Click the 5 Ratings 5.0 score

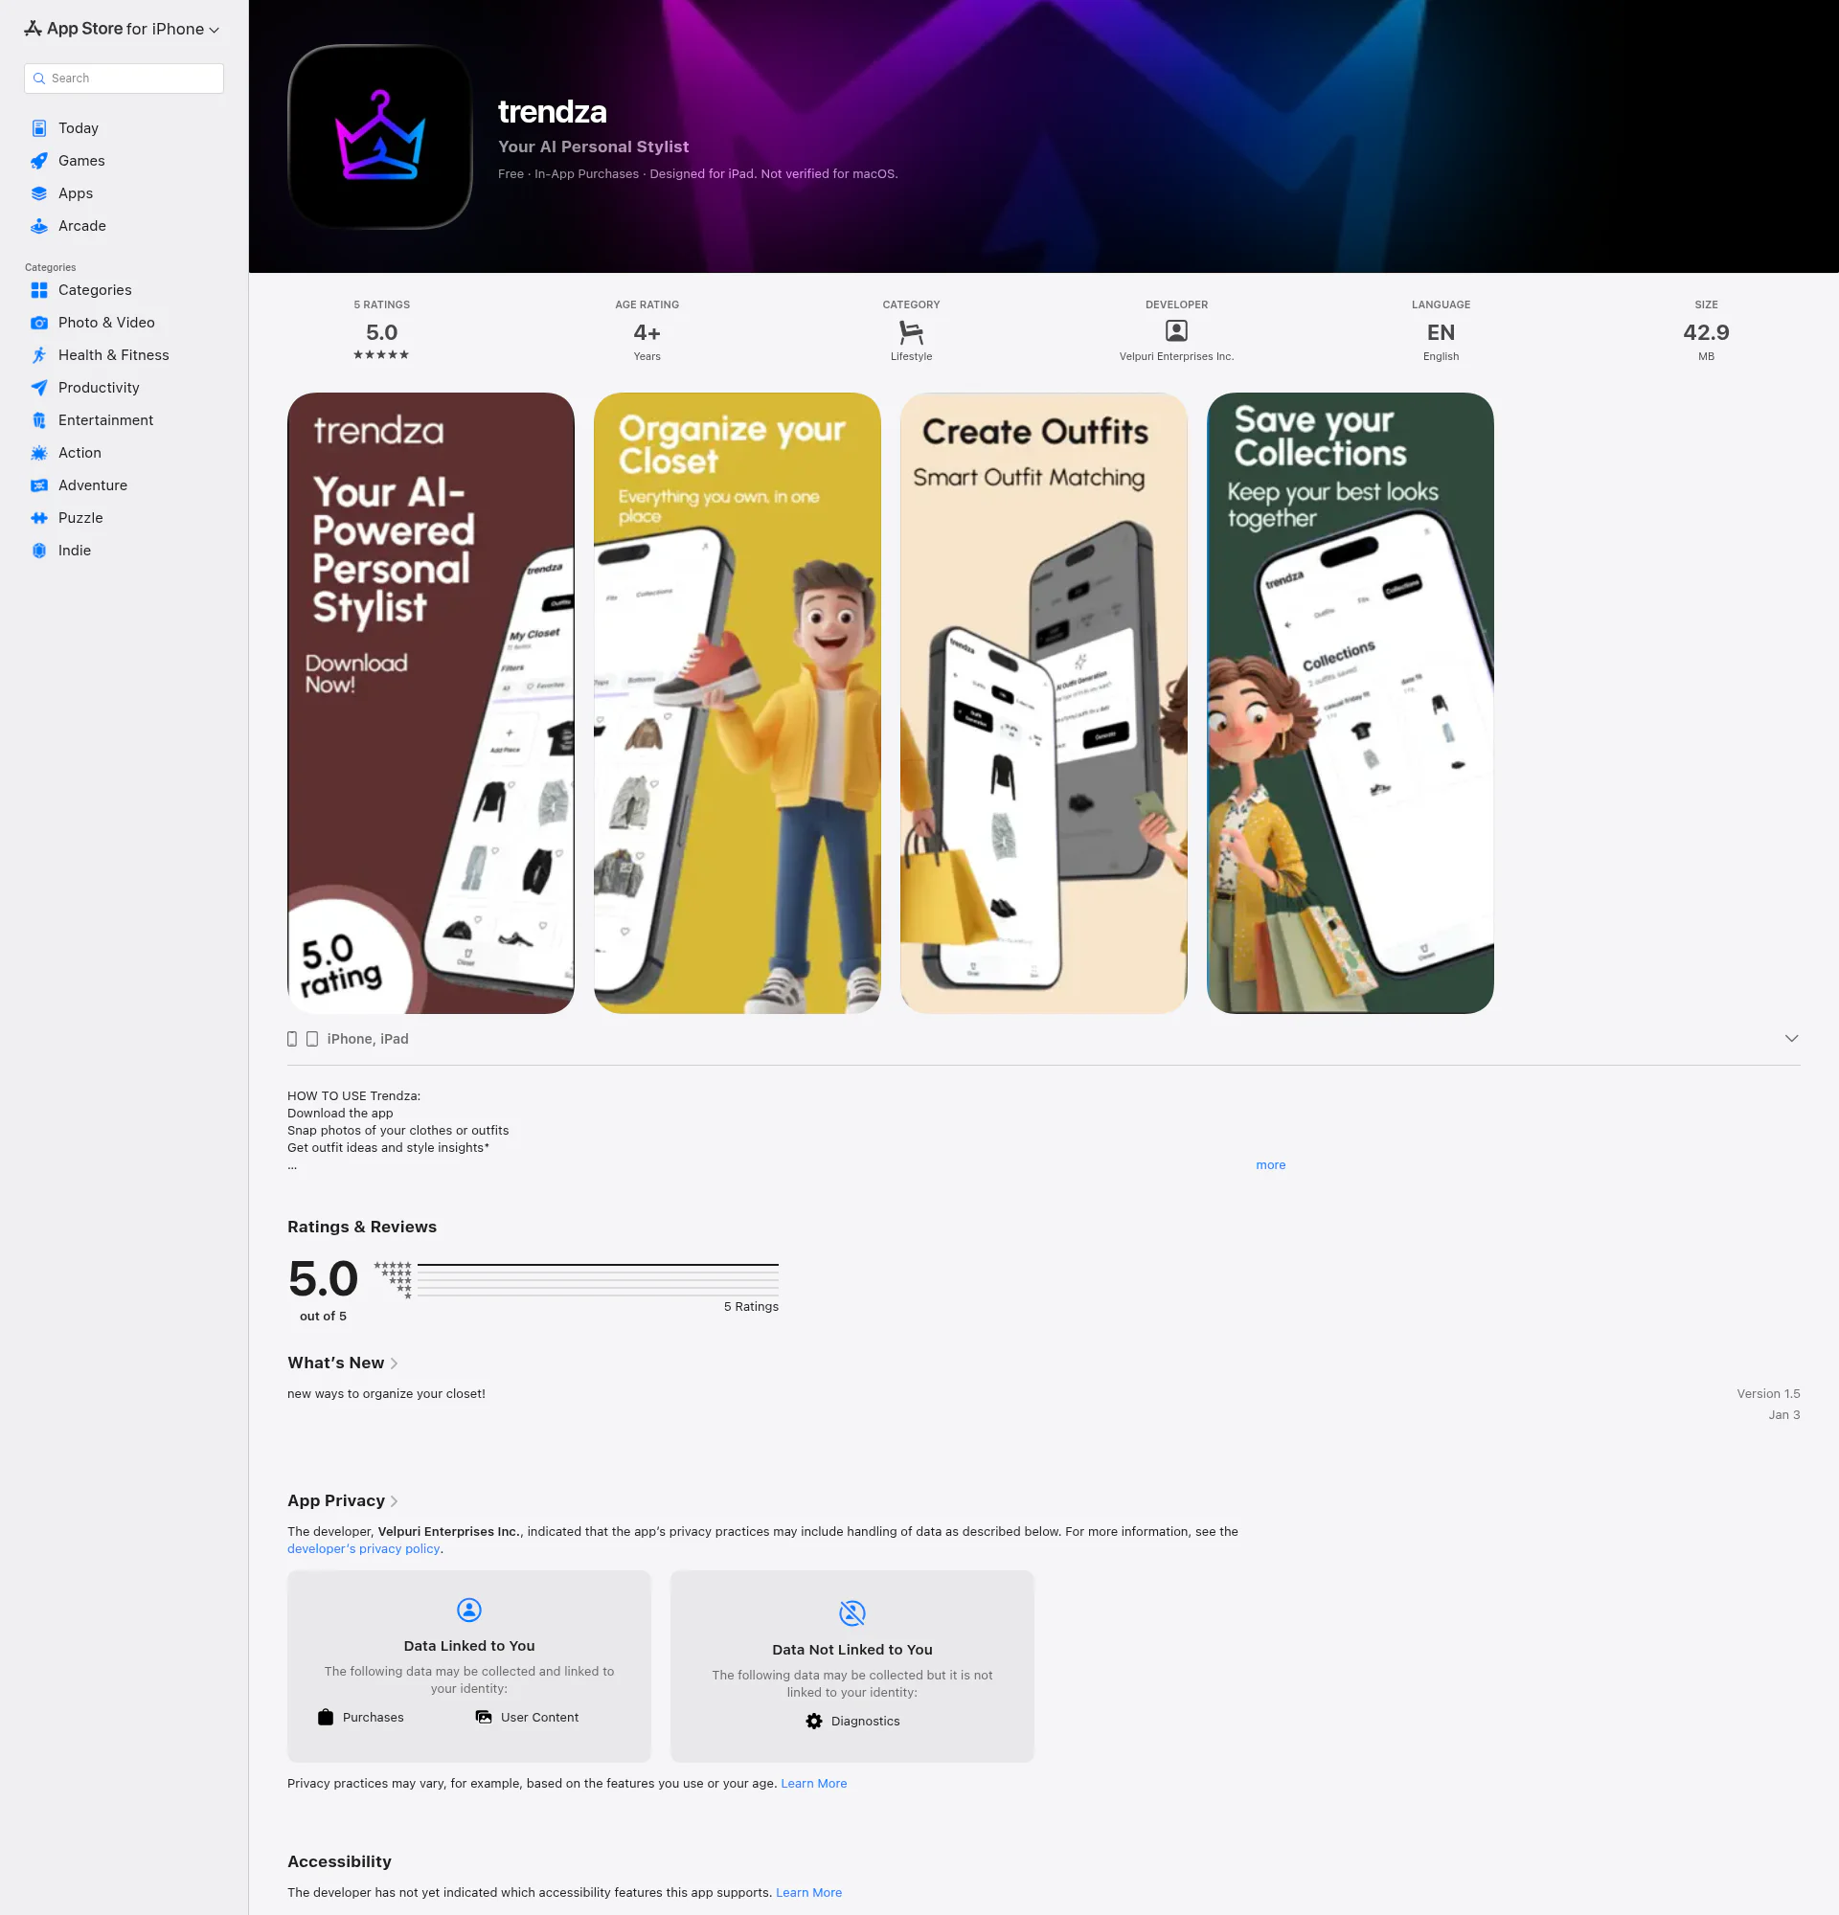382,332
